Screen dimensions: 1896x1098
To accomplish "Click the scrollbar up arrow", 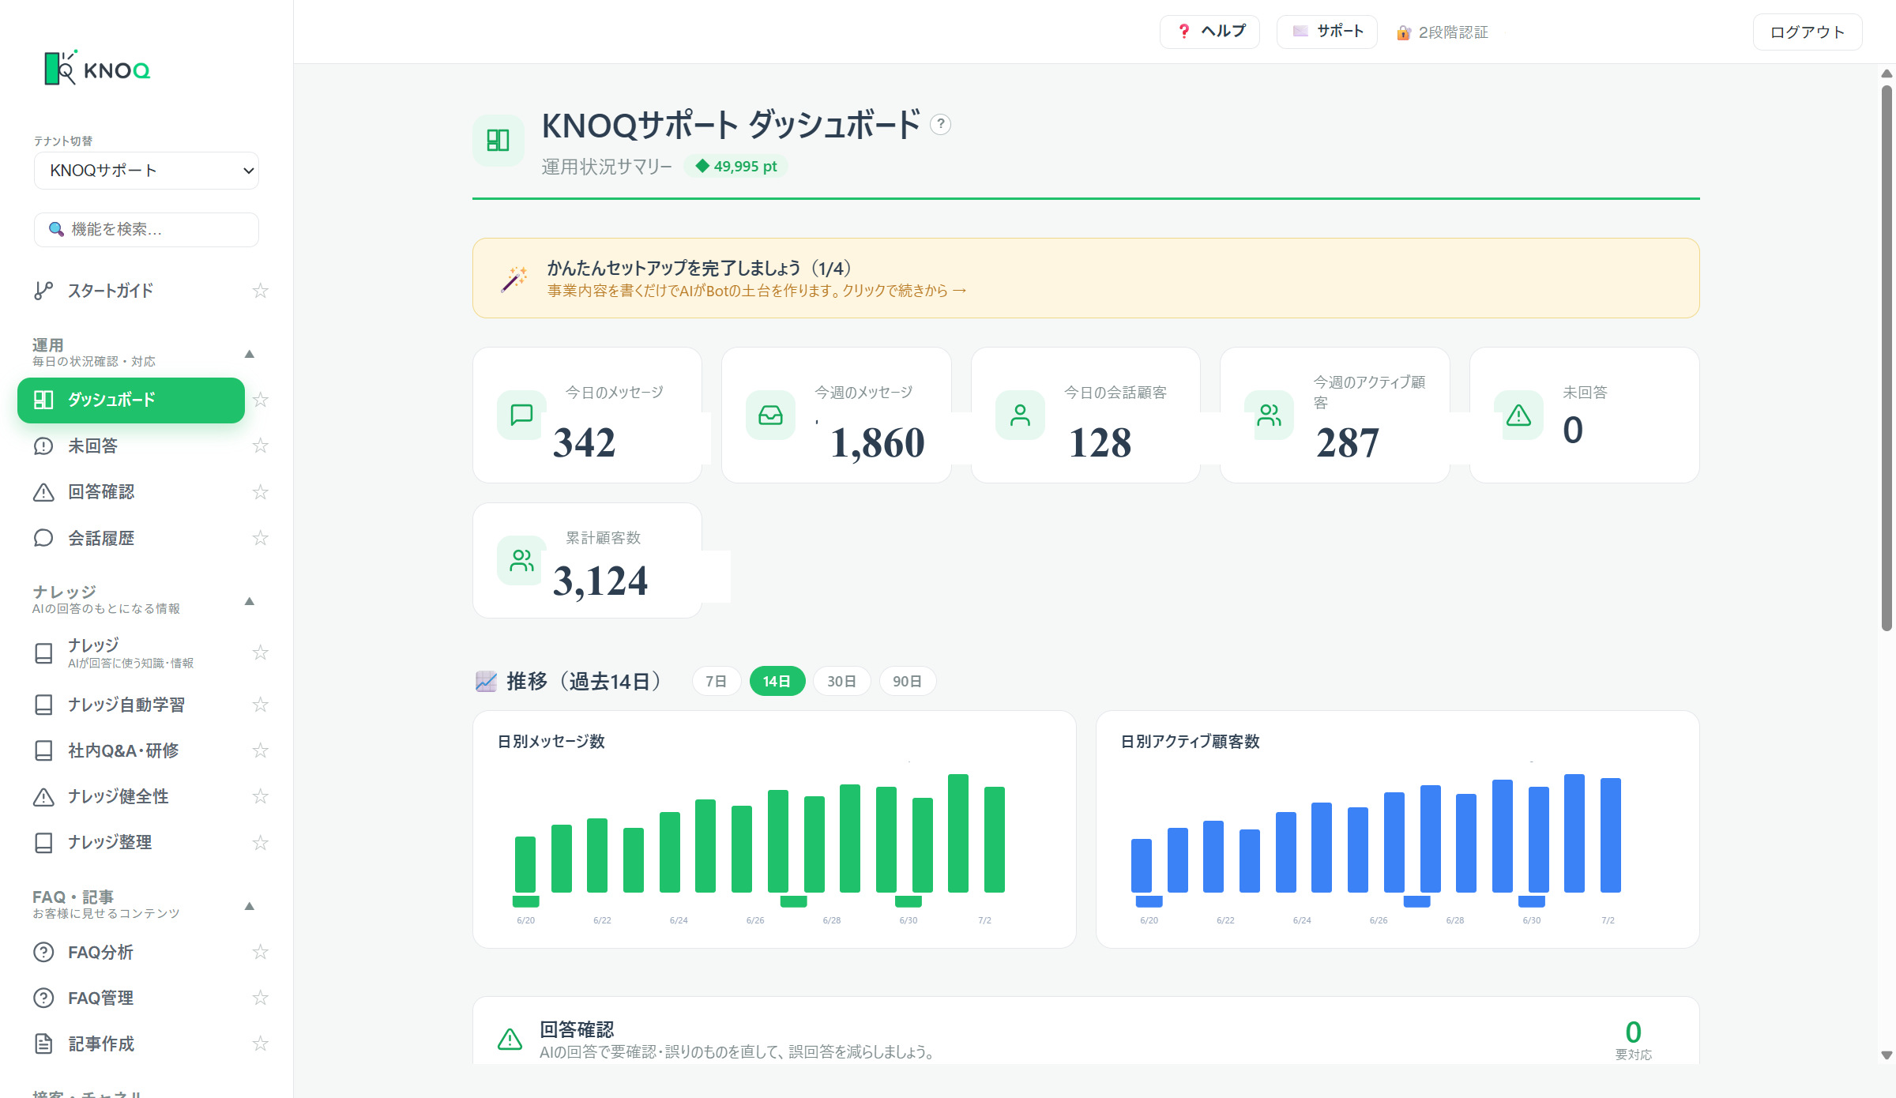I will click(x=1887, y=73).
